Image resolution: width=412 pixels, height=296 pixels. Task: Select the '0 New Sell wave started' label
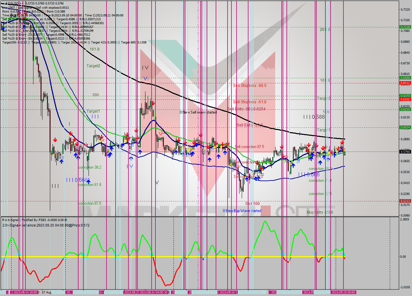(x=198, y=112)
